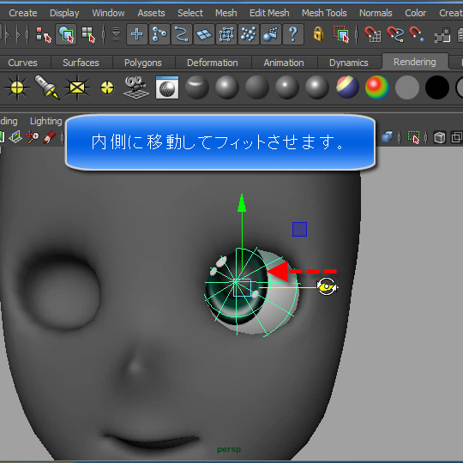Click the camera creation shelf icon

click(135, 87)
